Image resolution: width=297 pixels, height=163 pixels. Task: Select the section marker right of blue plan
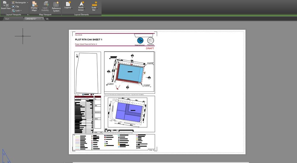[149, 77]
